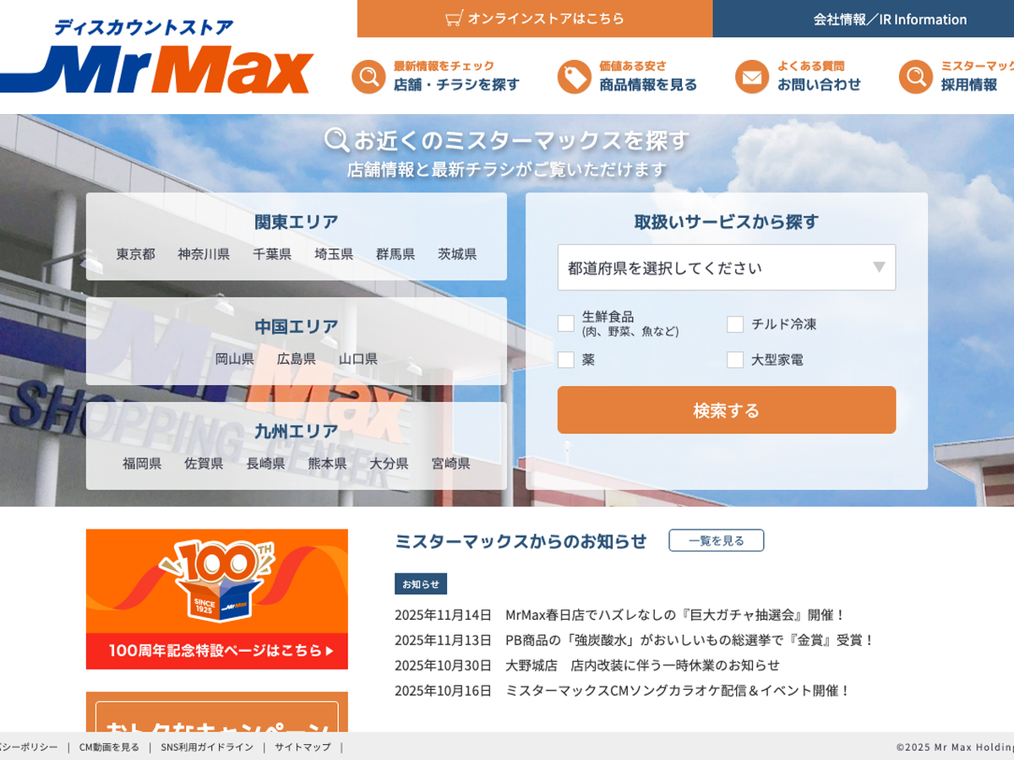Check the チルド冷凍 option
This screenshot has height=760, width=1014.
tap(735, 324)
